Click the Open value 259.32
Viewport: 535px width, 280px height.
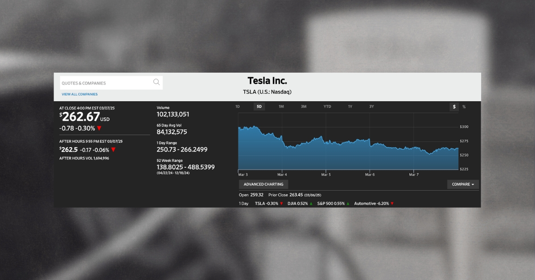(257, 195)
